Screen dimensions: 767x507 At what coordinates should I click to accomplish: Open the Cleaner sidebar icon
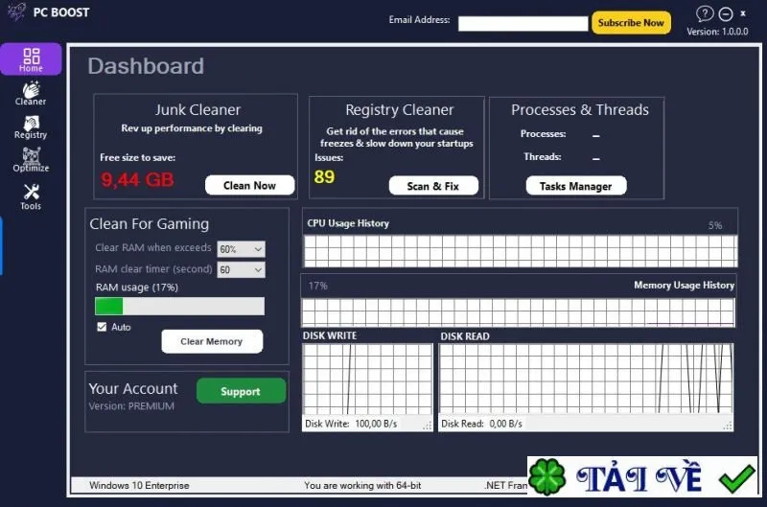(31, 93)
